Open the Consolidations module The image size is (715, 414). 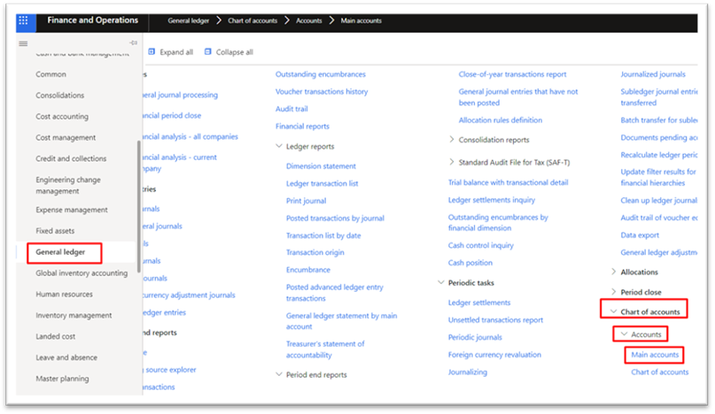point(60,96)
